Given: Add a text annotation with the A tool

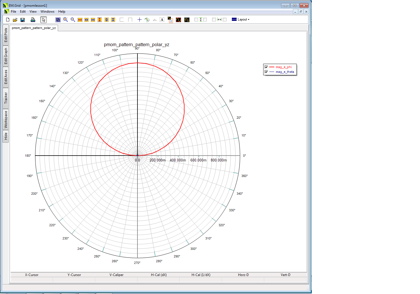Looking at the screenshot, I should tap(162, 20).
